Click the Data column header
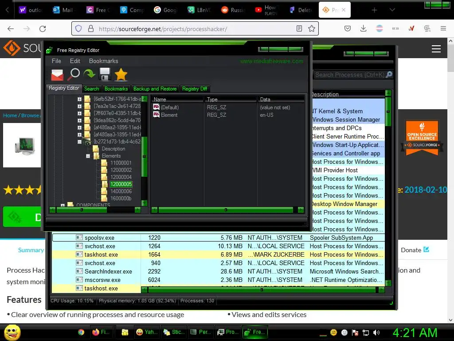 tap(281, 99)
